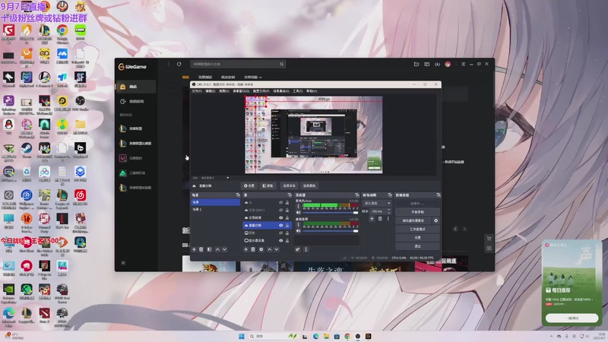Add a new scene in OBS Scenes panel
The width and height of the screenshot is (608, 342).
click(x=195, y=249)
